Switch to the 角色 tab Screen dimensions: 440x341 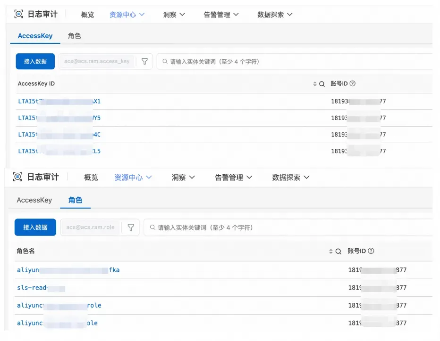point(75,35)
